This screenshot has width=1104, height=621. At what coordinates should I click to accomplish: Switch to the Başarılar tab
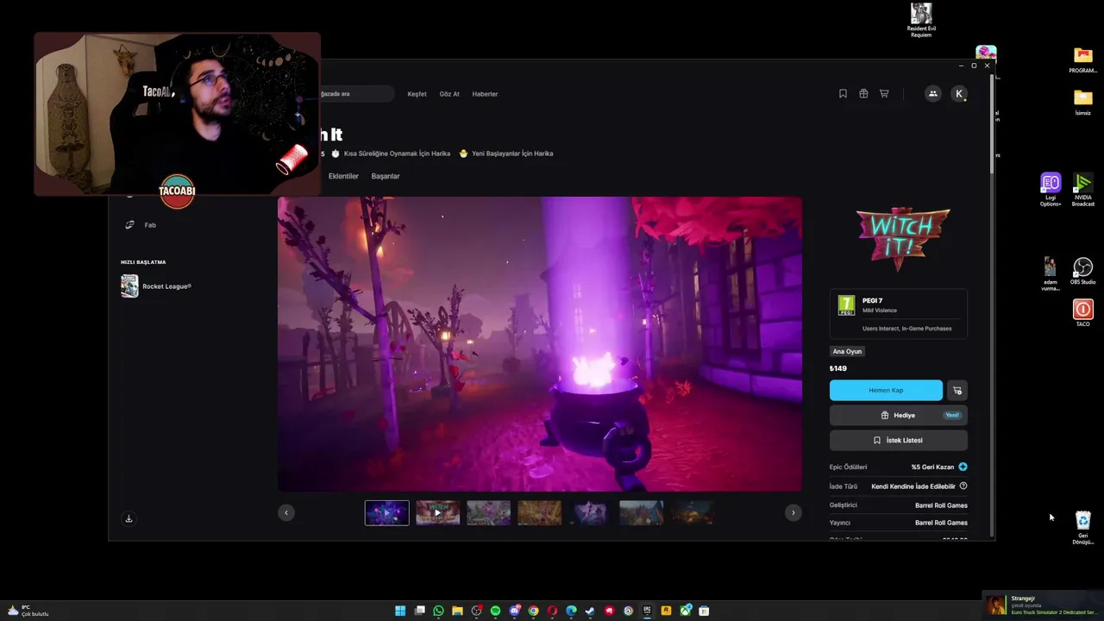(x=386, y=176)
